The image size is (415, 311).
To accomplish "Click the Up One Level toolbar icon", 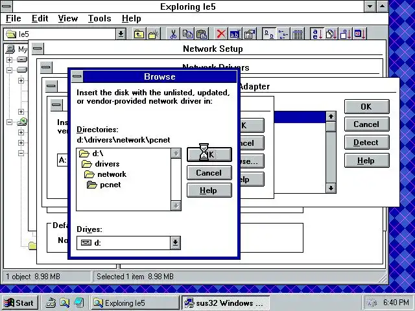I will click(x=139, y=34).
